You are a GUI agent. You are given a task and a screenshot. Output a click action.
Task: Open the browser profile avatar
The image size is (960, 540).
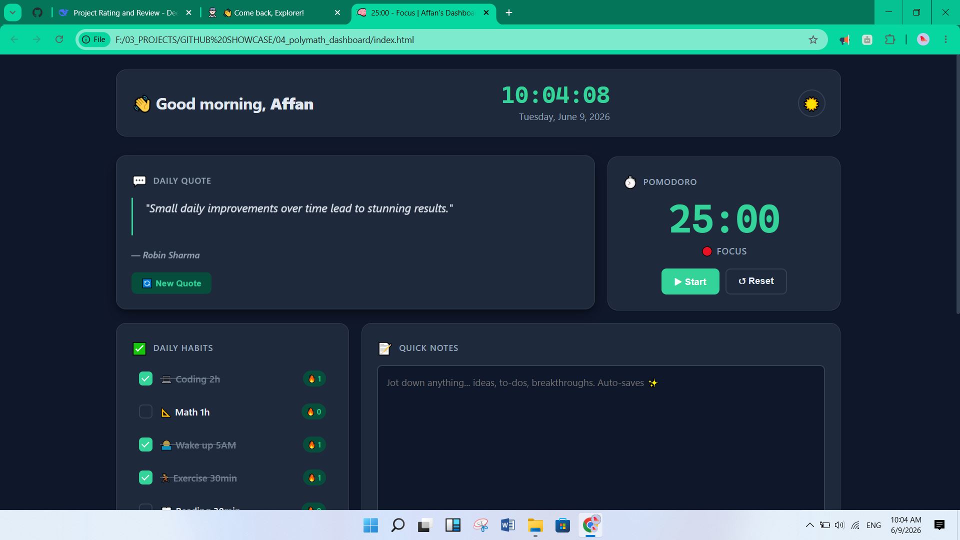pos(923,39)
